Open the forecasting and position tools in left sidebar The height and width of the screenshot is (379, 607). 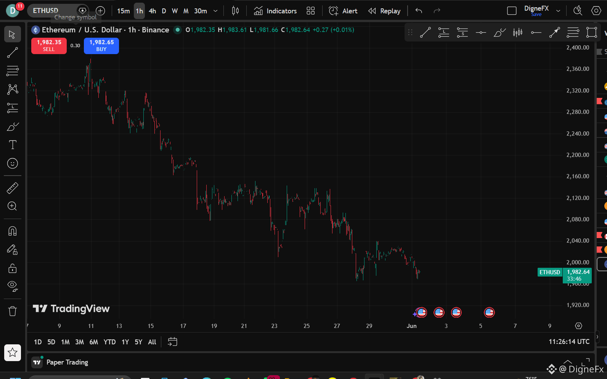12,108
